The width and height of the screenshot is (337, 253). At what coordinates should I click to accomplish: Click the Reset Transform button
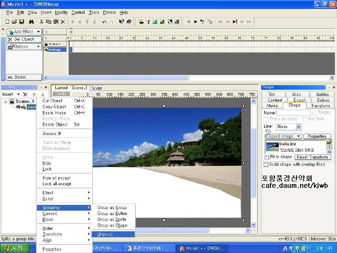click(x=313, y=157)
